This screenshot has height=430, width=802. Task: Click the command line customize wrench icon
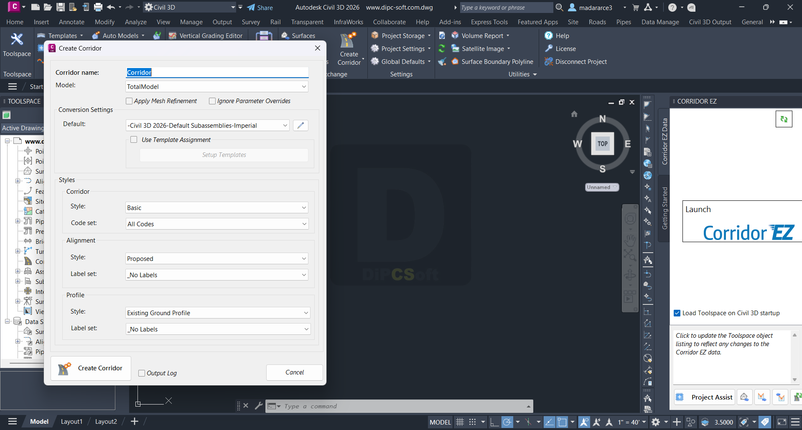tap(259, 405)
